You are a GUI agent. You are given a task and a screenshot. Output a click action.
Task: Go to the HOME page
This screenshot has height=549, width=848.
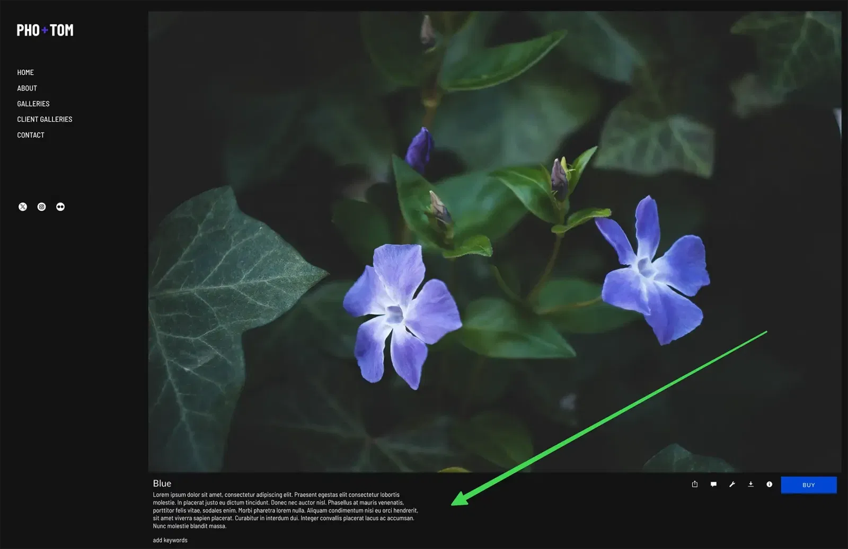tap(25, 73)
